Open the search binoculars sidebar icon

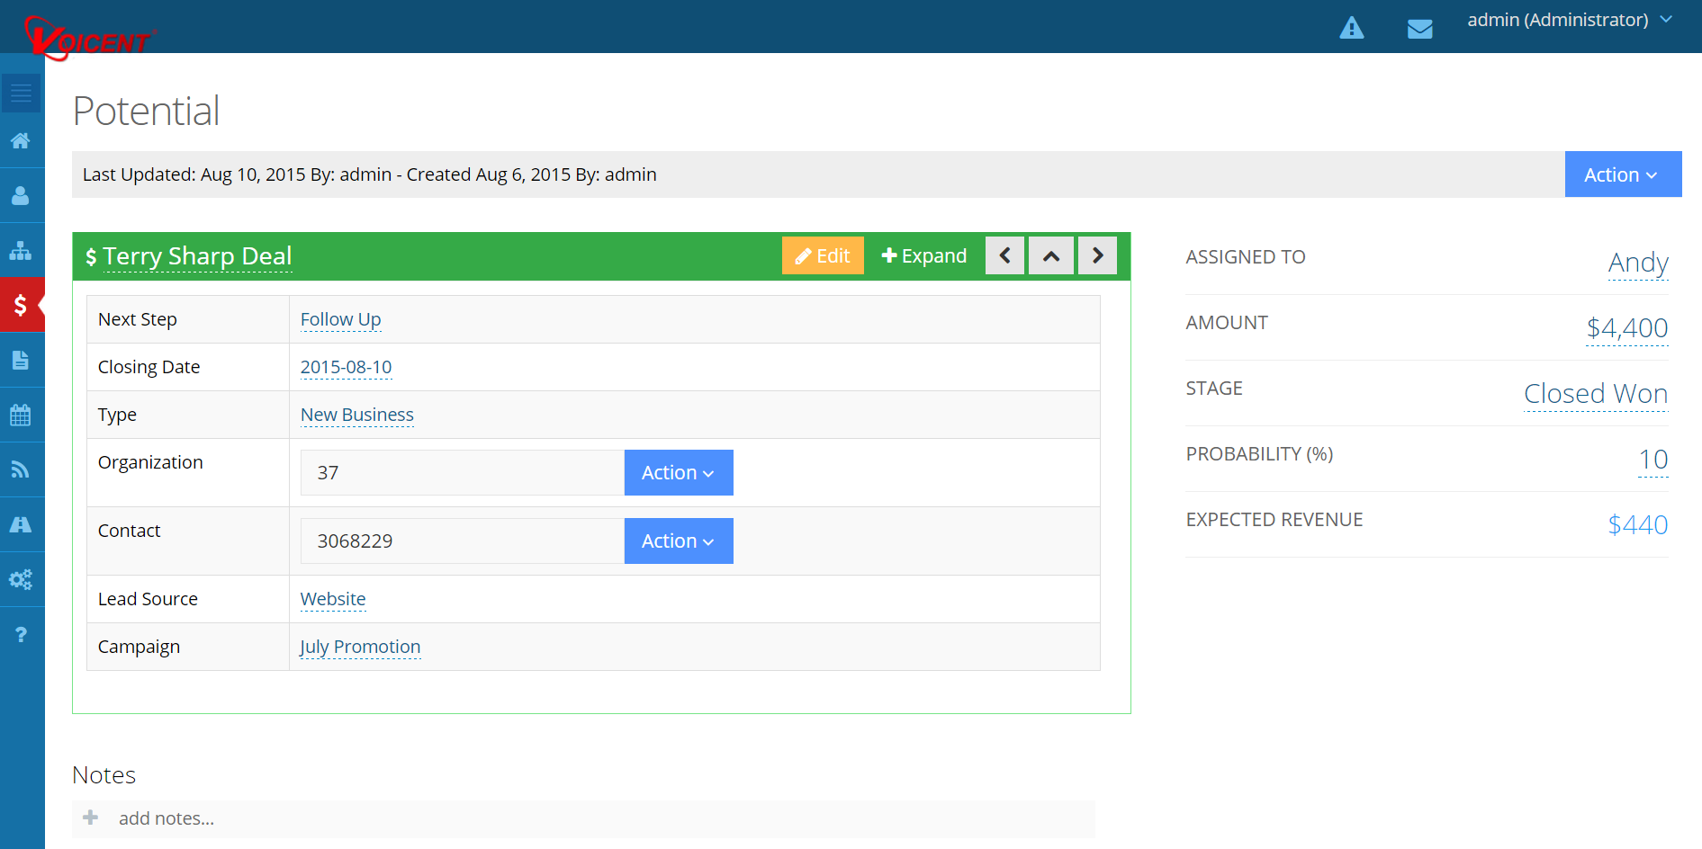[22, 524]
